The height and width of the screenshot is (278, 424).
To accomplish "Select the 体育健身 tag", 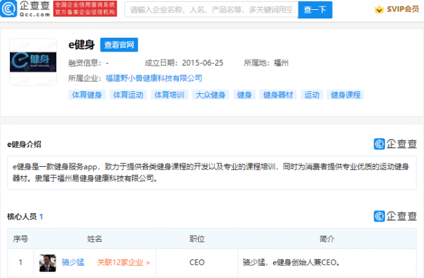I will pos(87,95).
